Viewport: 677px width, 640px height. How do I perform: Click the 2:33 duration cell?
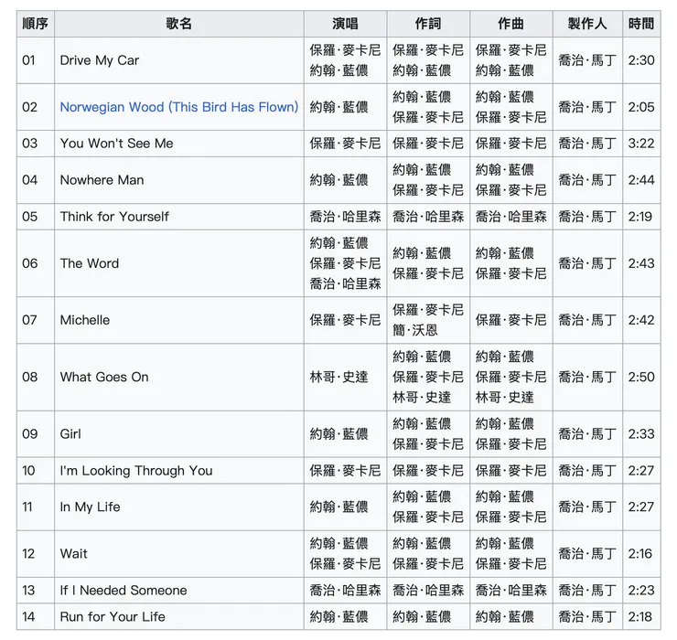[x=641, y=434]
